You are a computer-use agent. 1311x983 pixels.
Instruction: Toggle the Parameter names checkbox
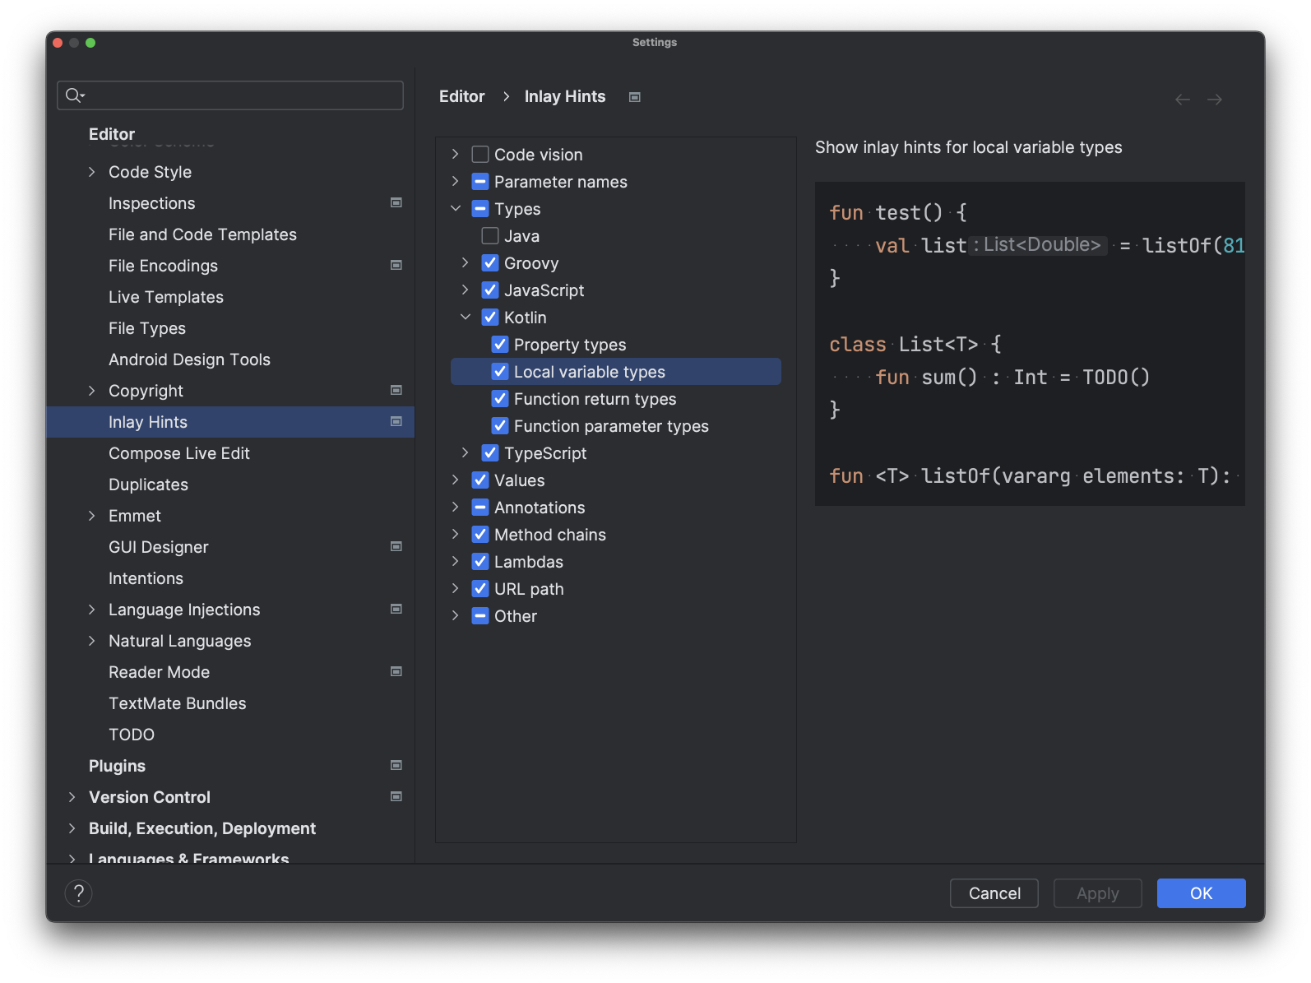(480, 182)
